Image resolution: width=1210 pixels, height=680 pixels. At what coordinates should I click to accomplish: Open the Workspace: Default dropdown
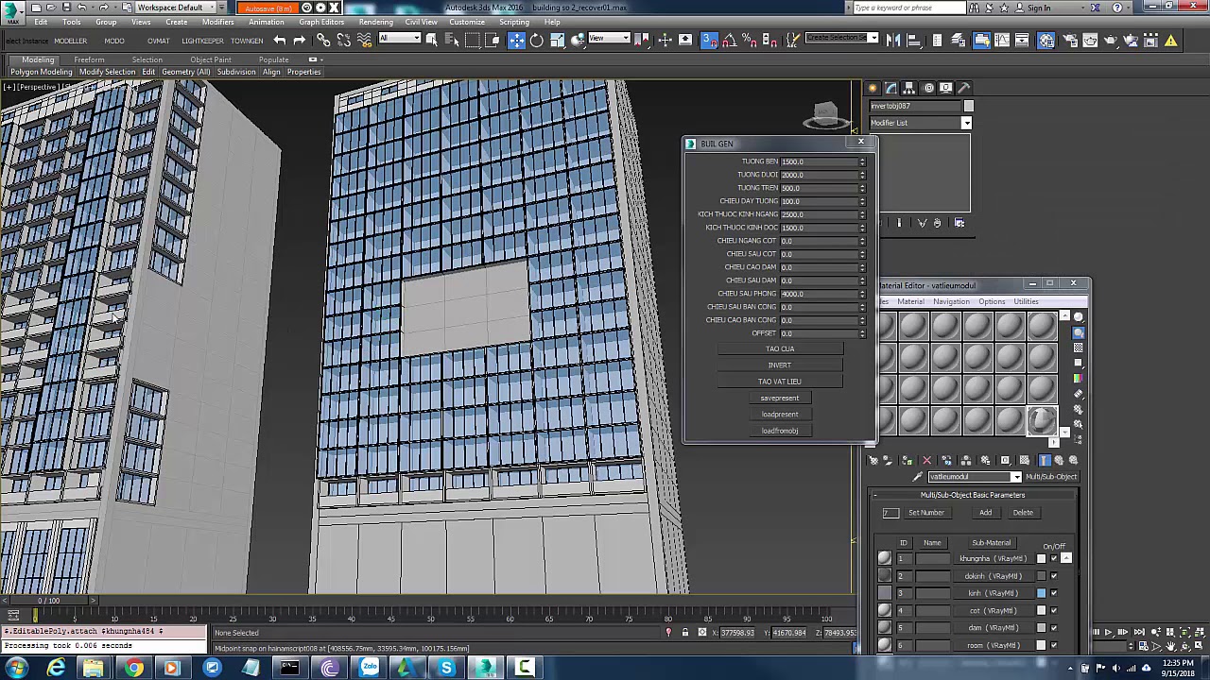(x=174, y=8)
